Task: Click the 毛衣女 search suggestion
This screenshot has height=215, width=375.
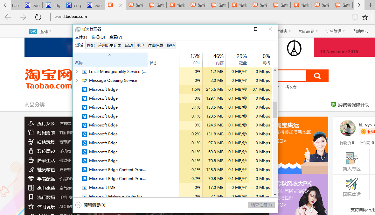Action: (291, 87)
